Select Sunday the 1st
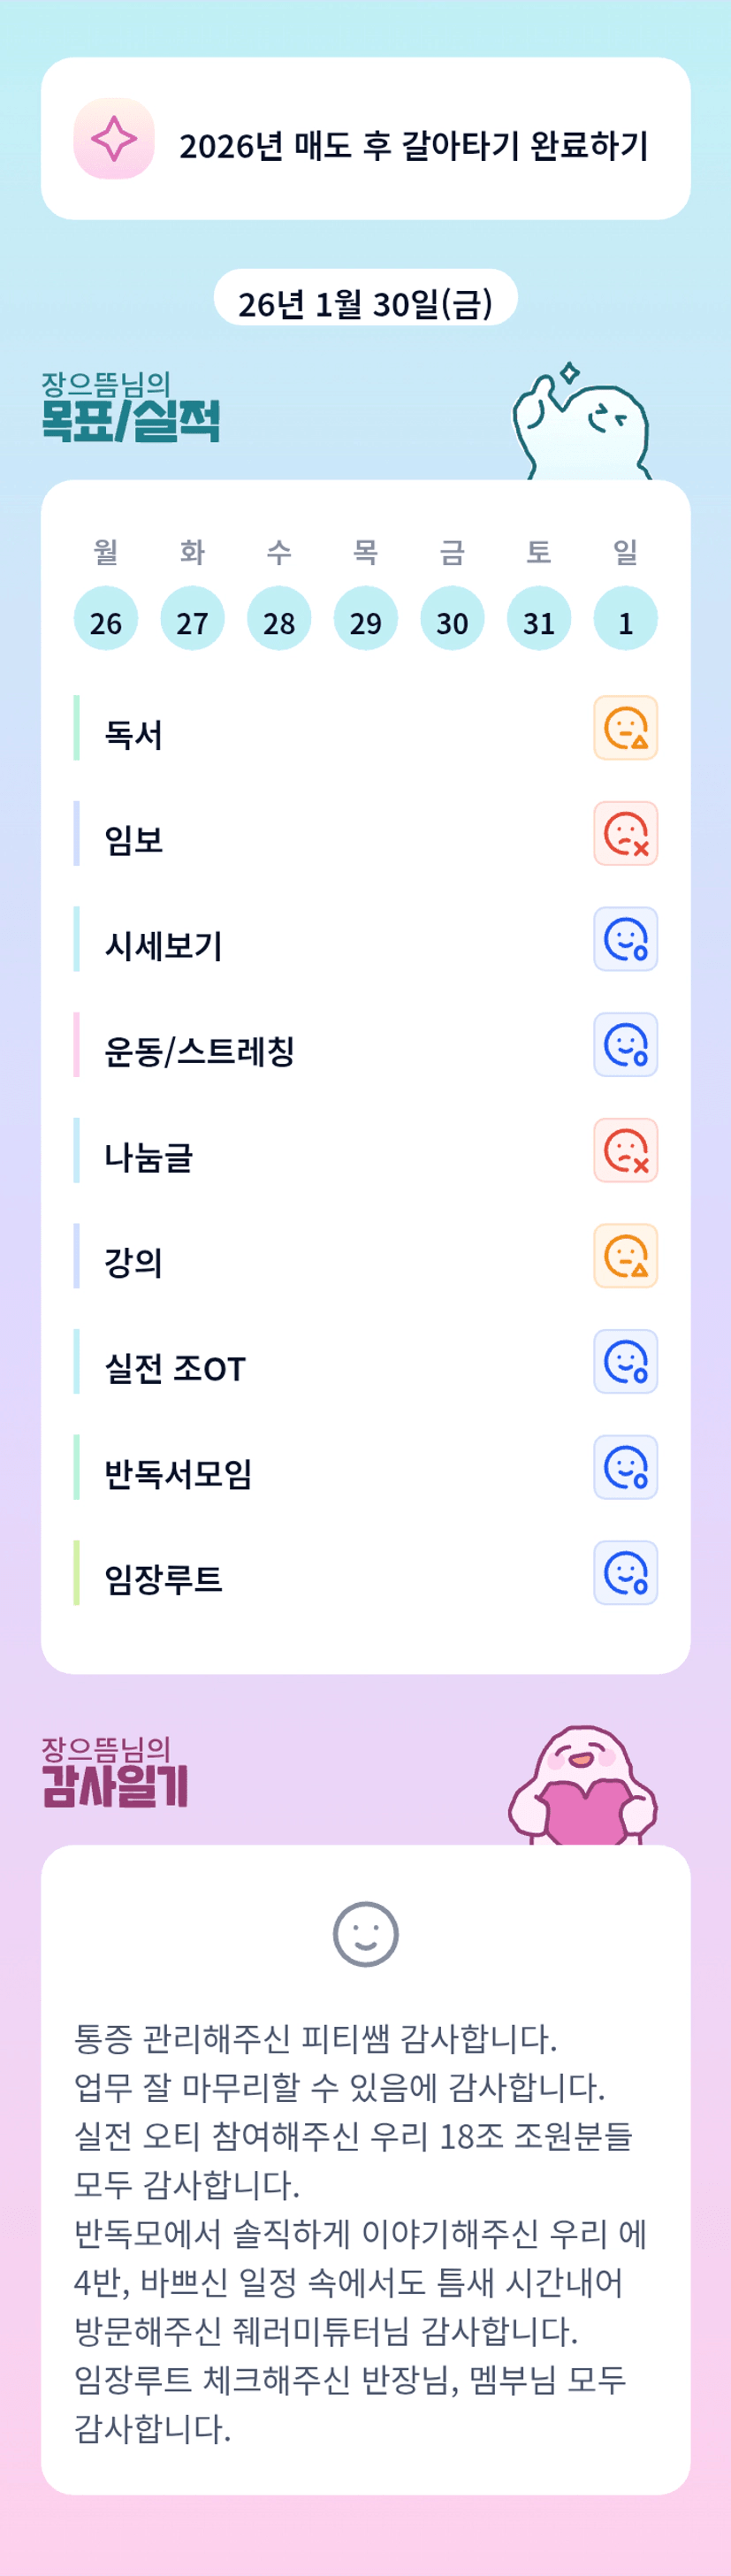 pyautogui.click(x=625, y=619)
